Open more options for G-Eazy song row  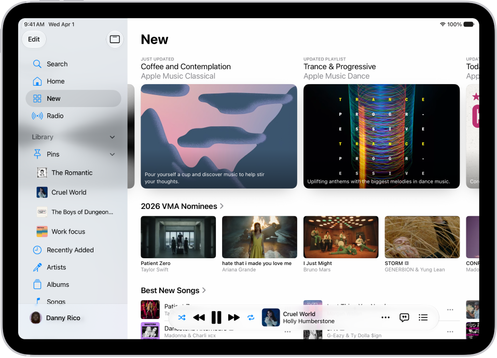click(x=450, y=332)
